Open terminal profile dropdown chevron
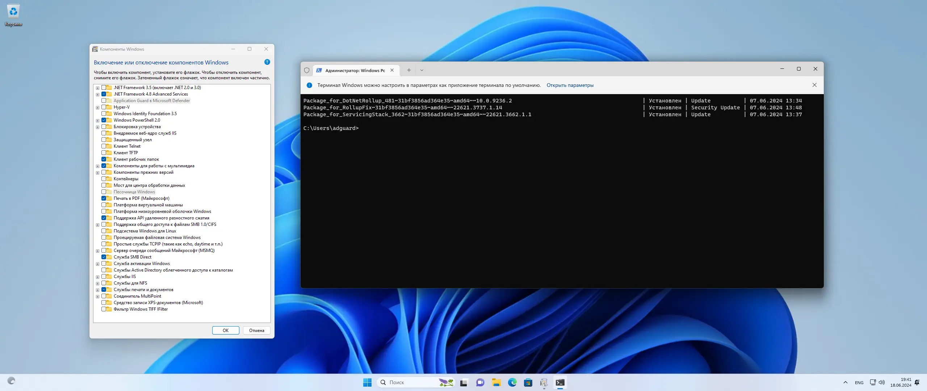 pyautogui.click(x=421, y=70)
